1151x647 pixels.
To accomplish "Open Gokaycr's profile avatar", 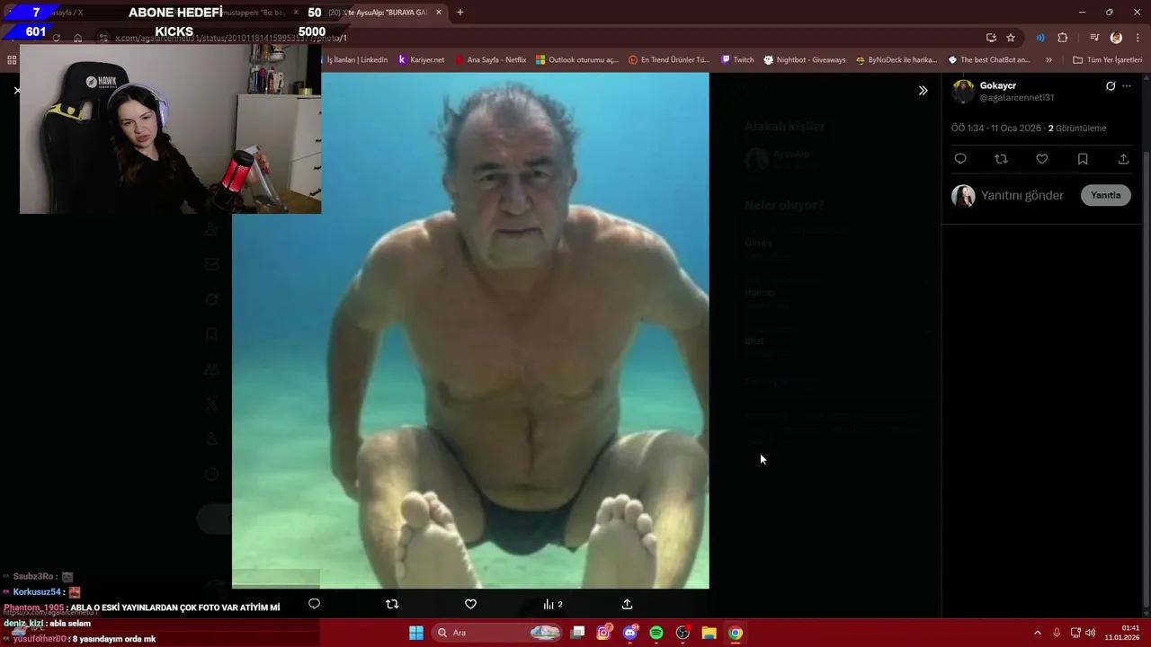I will pyautogui.click(x=963, y=92).
